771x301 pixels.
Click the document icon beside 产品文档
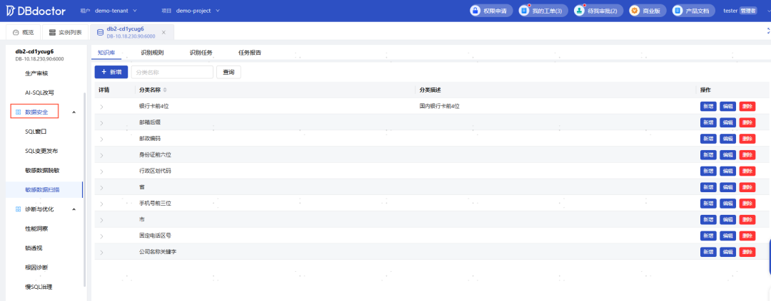point(678,10)
